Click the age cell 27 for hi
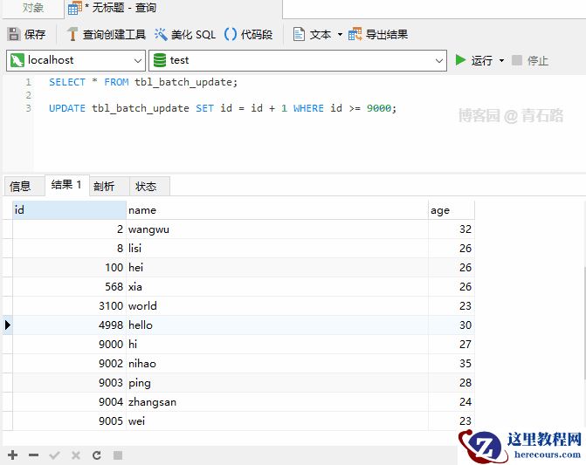 pos(452,344)
